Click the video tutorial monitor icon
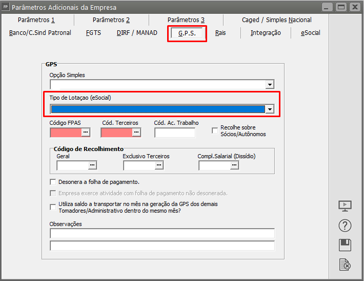Image resolution: width=364 pixels, height=281 pixels. (345, 206)
